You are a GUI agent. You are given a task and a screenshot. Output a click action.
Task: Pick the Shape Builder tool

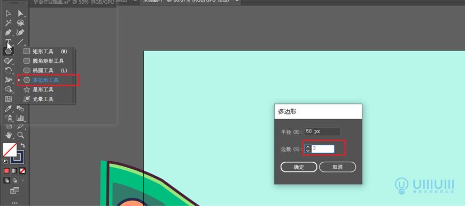(x=9, y=89)
